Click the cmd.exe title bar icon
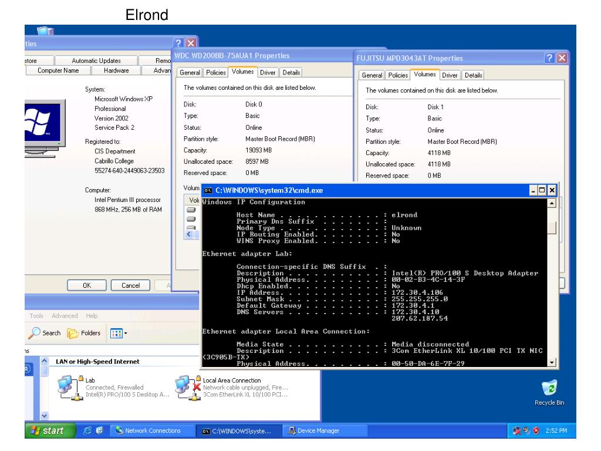 click(208, 190)
